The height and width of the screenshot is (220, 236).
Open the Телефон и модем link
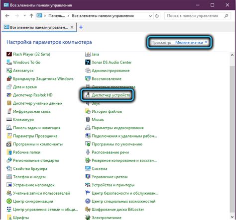(x=29, y=177)
